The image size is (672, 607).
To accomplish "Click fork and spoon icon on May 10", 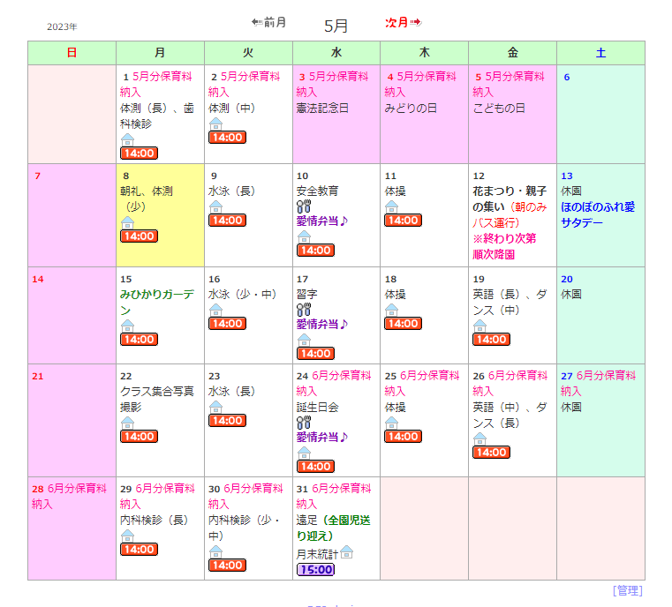I will coord(304,206).
